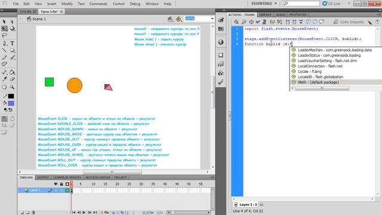Click the Auto format icon

click(264, 22)
